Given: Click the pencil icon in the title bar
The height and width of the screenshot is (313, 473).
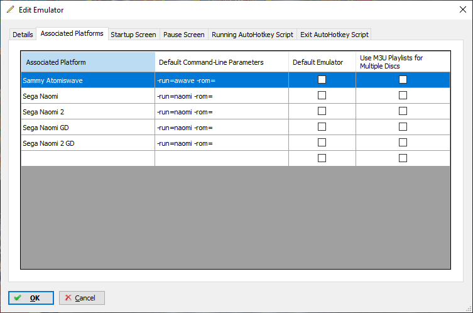Looking at the screenshot, I should tap(10, 9).
